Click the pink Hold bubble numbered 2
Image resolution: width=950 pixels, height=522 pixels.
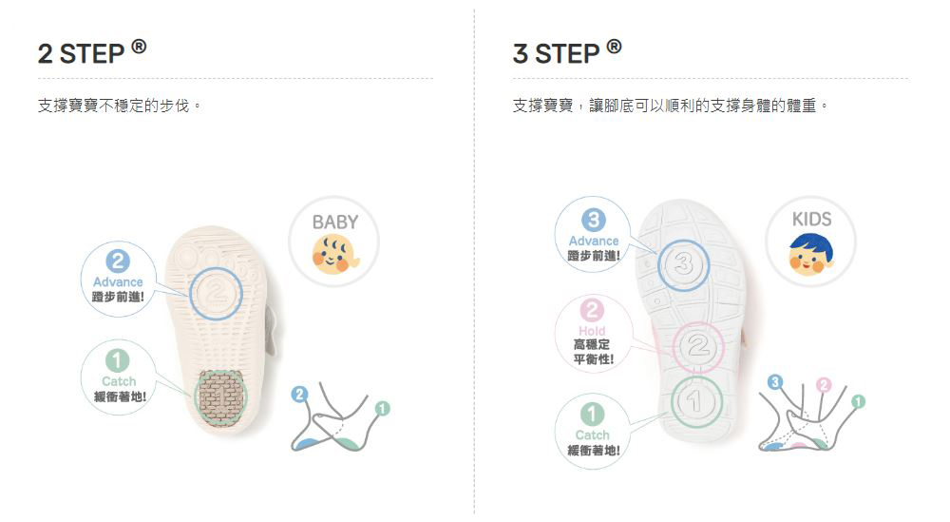click(x=593, y=333)
